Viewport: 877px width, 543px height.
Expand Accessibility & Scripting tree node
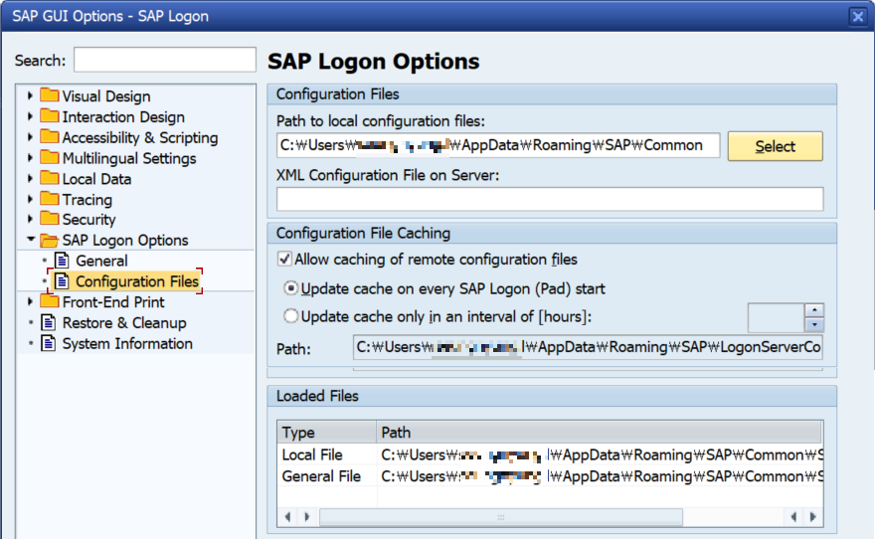30,137
